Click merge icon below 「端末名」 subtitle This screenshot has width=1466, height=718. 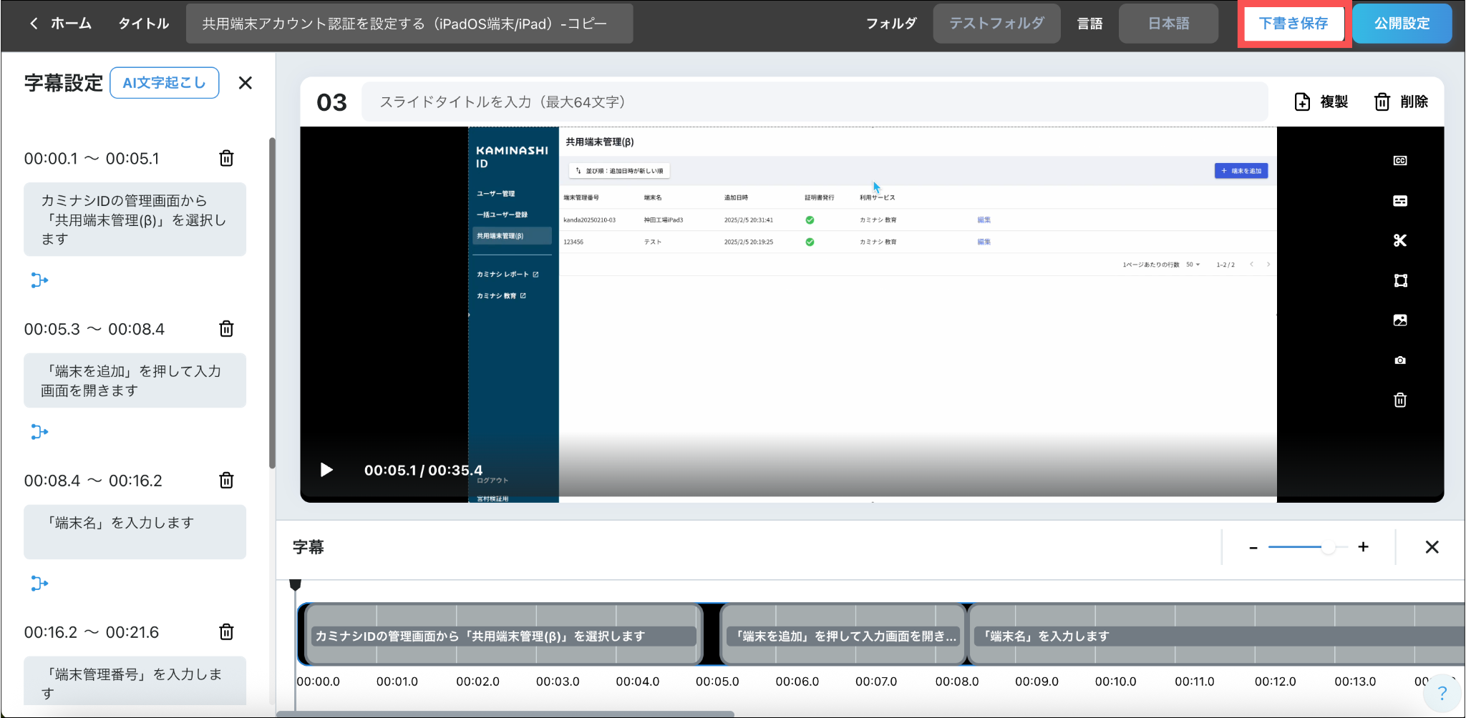click(x=39, y=584)
